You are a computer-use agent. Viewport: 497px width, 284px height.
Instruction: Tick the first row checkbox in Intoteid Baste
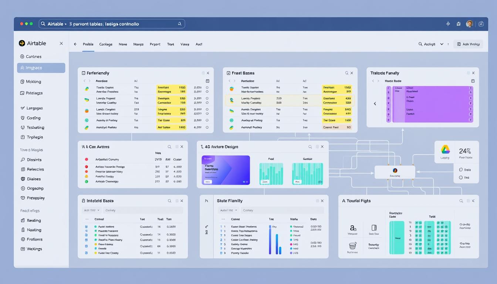coord(86,227)
